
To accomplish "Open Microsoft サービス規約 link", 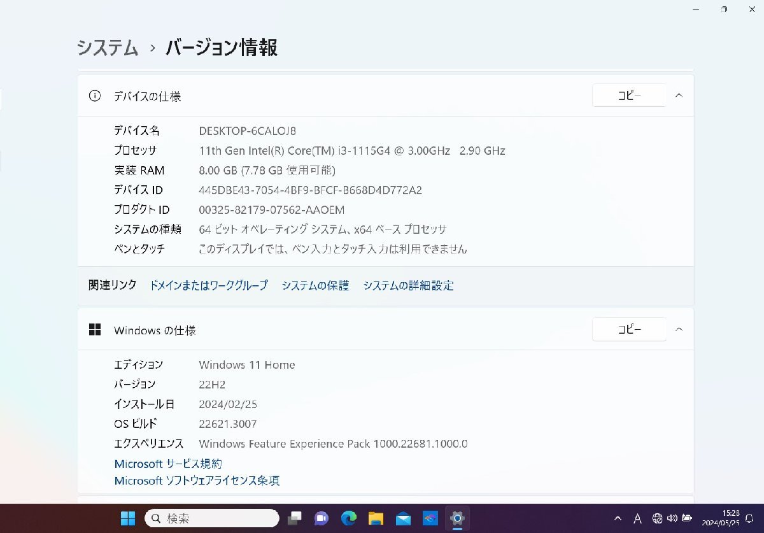I will [168, 464].
